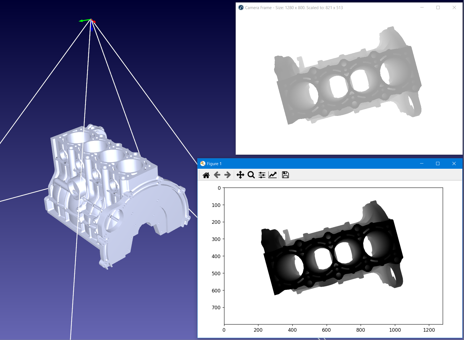Go back to previous plot view

(x=217, y=175)
